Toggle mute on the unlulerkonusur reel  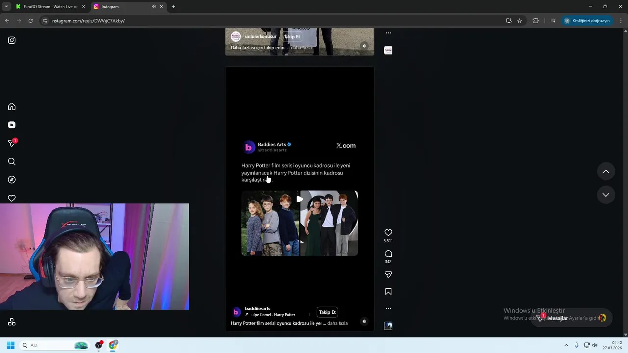[364, 46]
